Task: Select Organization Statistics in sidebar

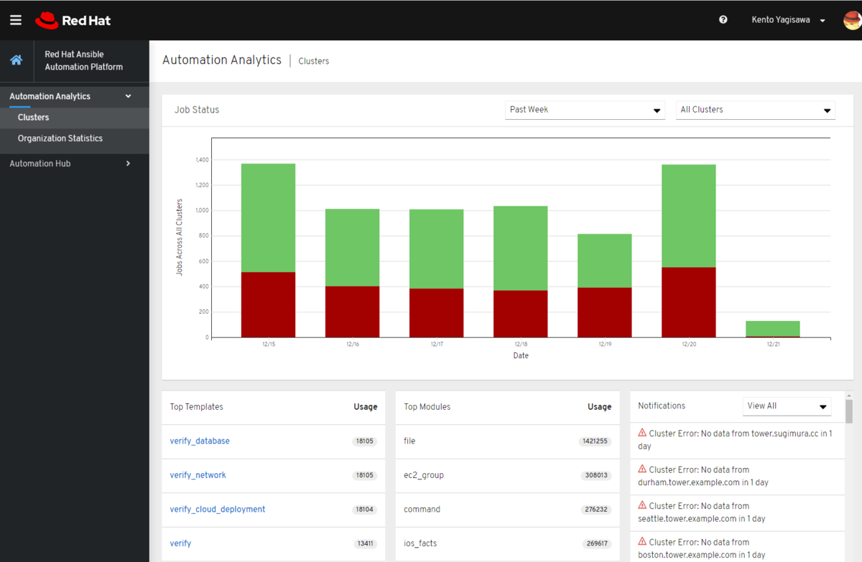Action: pos(75,139)
